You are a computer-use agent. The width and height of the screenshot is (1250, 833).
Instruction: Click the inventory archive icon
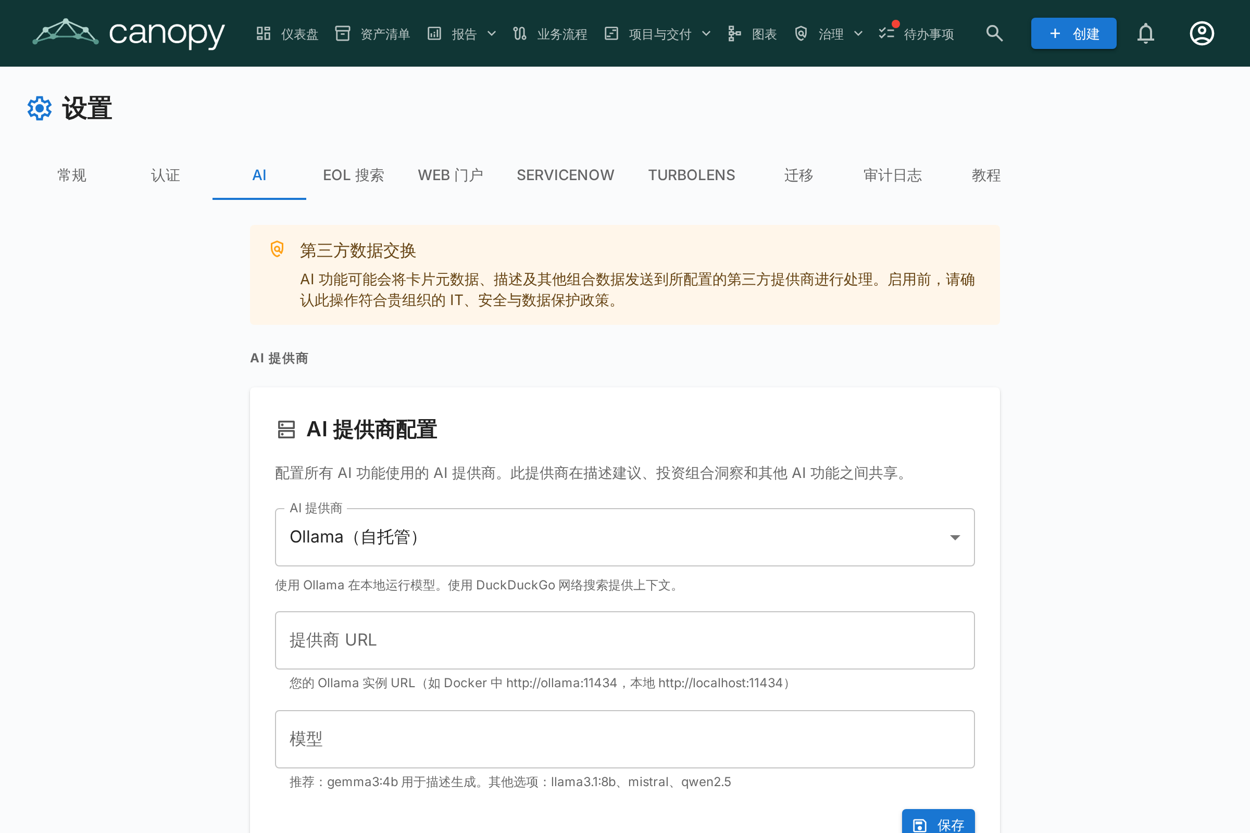(x=343, y=33)
